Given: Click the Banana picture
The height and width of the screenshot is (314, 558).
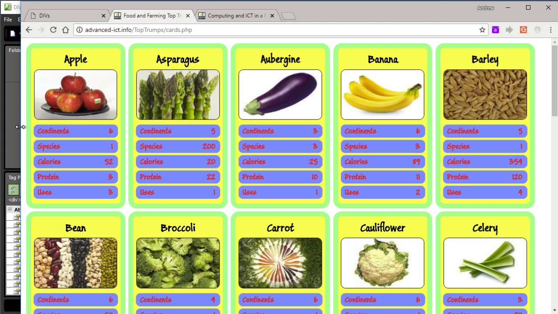Looking at the screenshot, I should tap(382, 95).
